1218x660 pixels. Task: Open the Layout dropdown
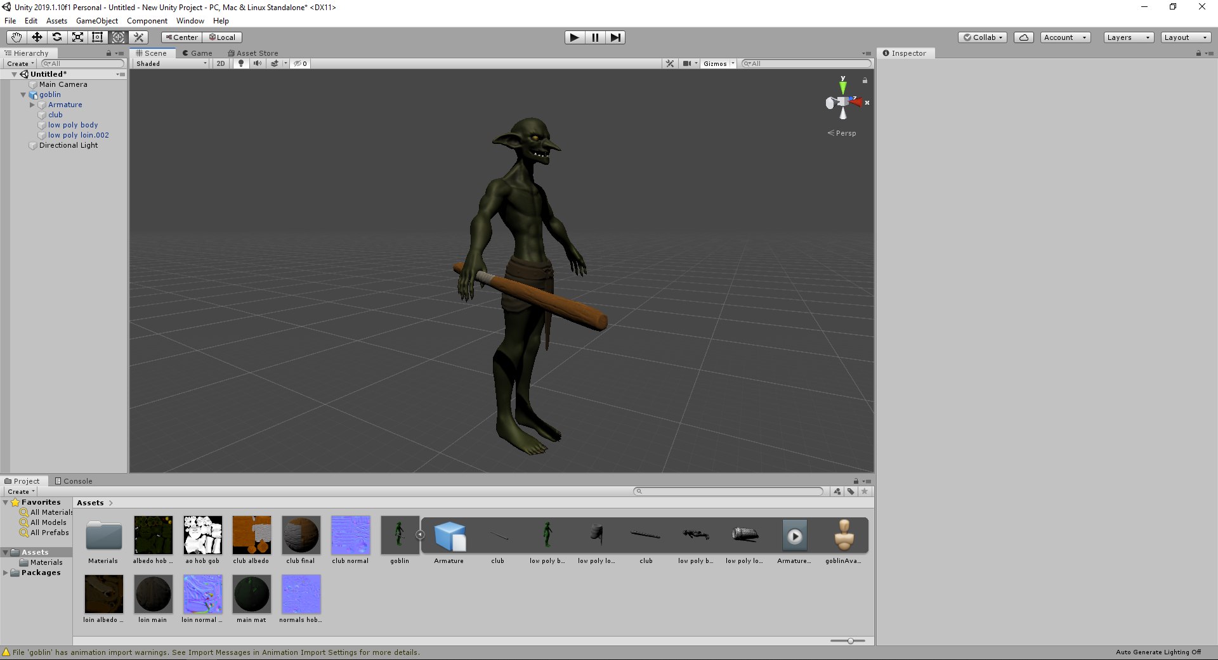pyautogui.click(x=1186, y=37)
